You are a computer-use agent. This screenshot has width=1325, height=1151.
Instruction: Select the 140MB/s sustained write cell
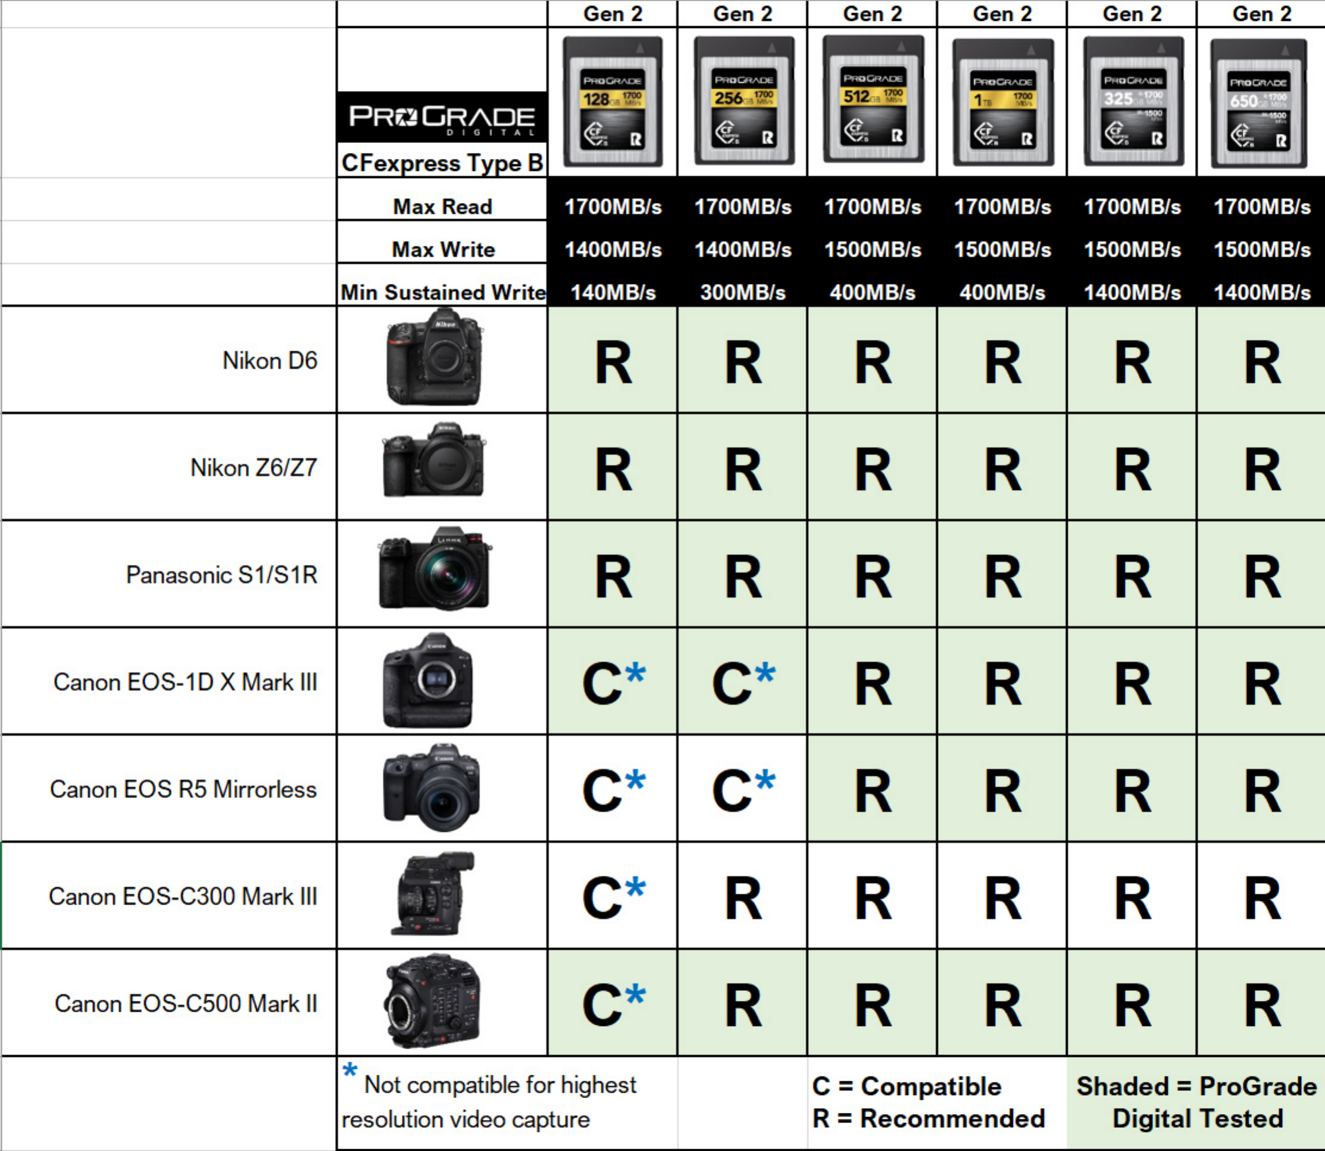[612, 292]
